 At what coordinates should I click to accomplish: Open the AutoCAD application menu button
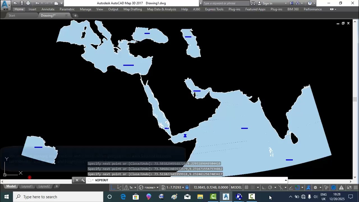pyautogui.click(x=5, y=5)
